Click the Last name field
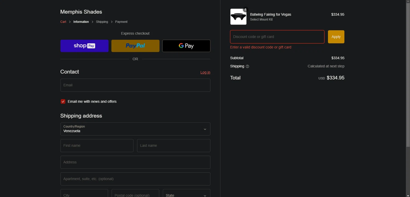The width and height of the screenshot is (410, 197). click(x=174, y=146)
